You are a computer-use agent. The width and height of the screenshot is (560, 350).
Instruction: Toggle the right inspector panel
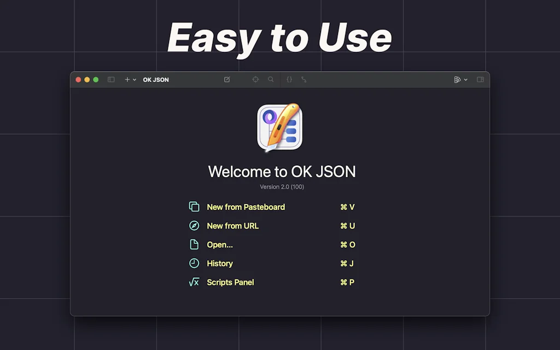tap(480, 79)
